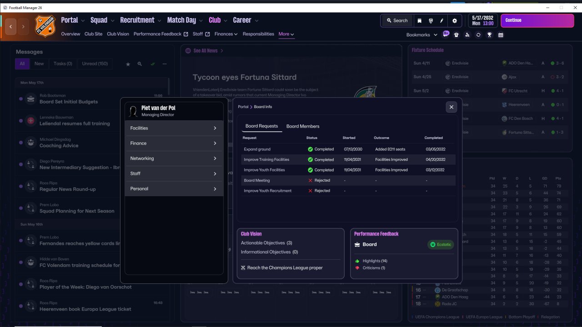Select the New messages filter tab
This screenshot has height=327, width=582.
[x=39, y=64]
